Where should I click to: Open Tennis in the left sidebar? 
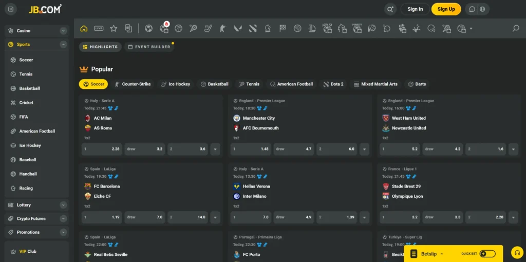click(x=26, y=74)
